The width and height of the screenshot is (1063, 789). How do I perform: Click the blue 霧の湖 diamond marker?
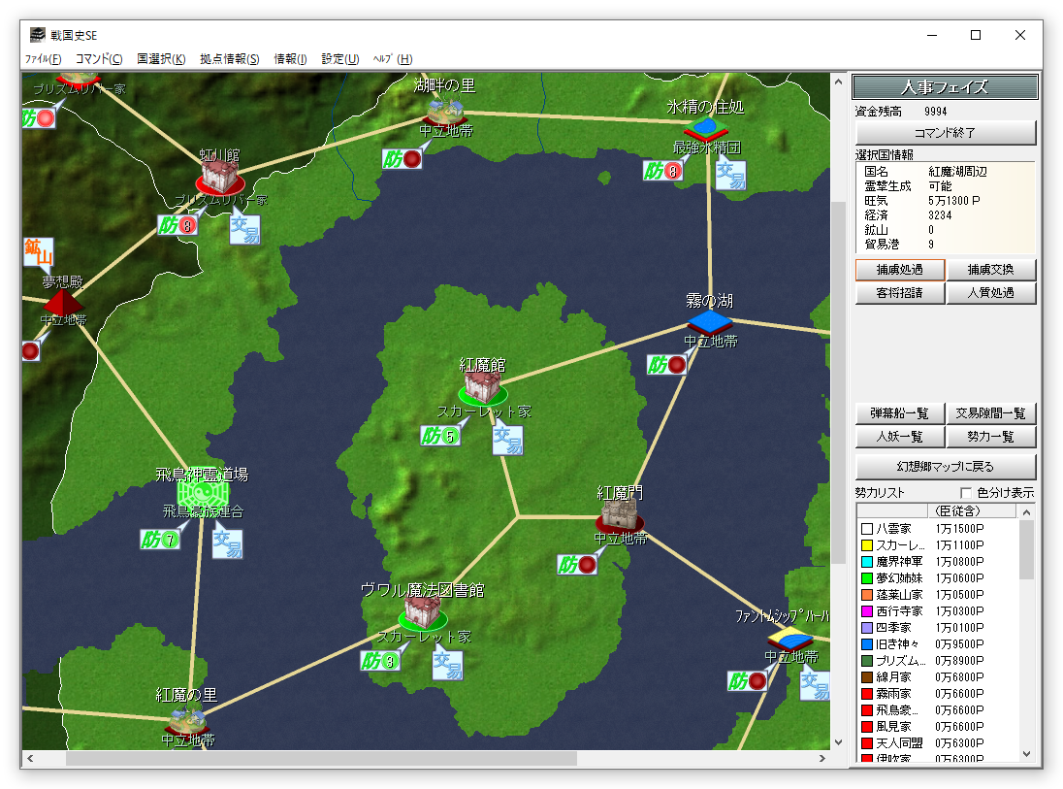(709, 320)
